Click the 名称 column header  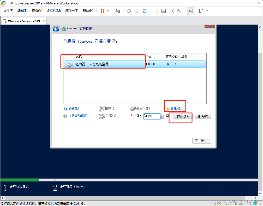click(x=103, y=57)
